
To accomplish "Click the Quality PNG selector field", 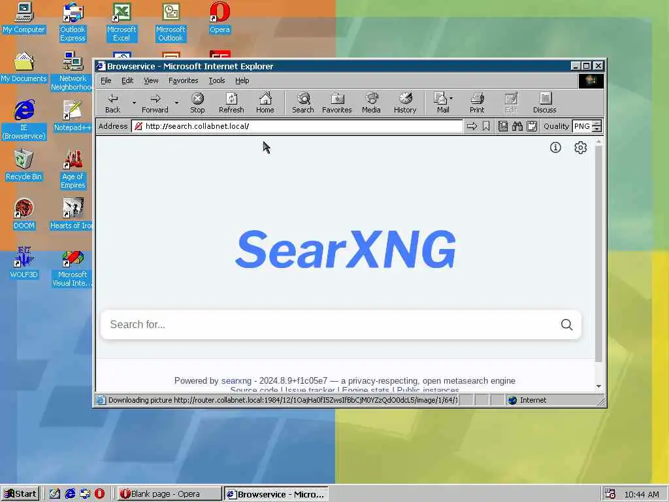I will pyautogui.click(x=582, y=126).
